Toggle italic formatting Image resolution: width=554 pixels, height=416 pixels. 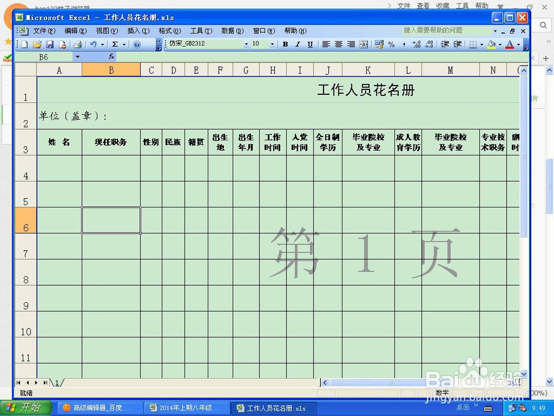coord(297,44)
